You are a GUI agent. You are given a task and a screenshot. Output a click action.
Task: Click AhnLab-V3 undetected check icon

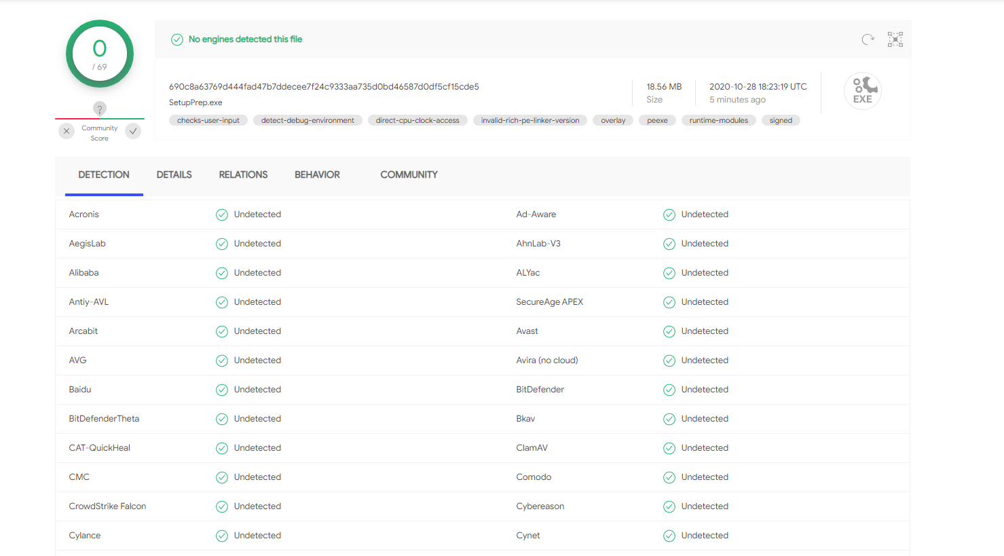pos(669,244)
